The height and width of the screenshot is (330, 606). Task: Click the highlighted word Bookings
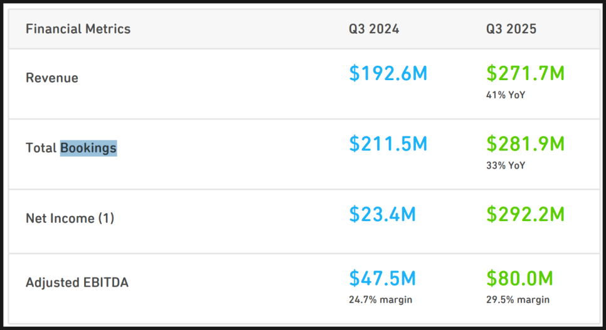pos(88,148)
